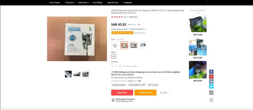Open estimated delivery help question icon
This screenshot has height=110, width=253.
(139, 81)
